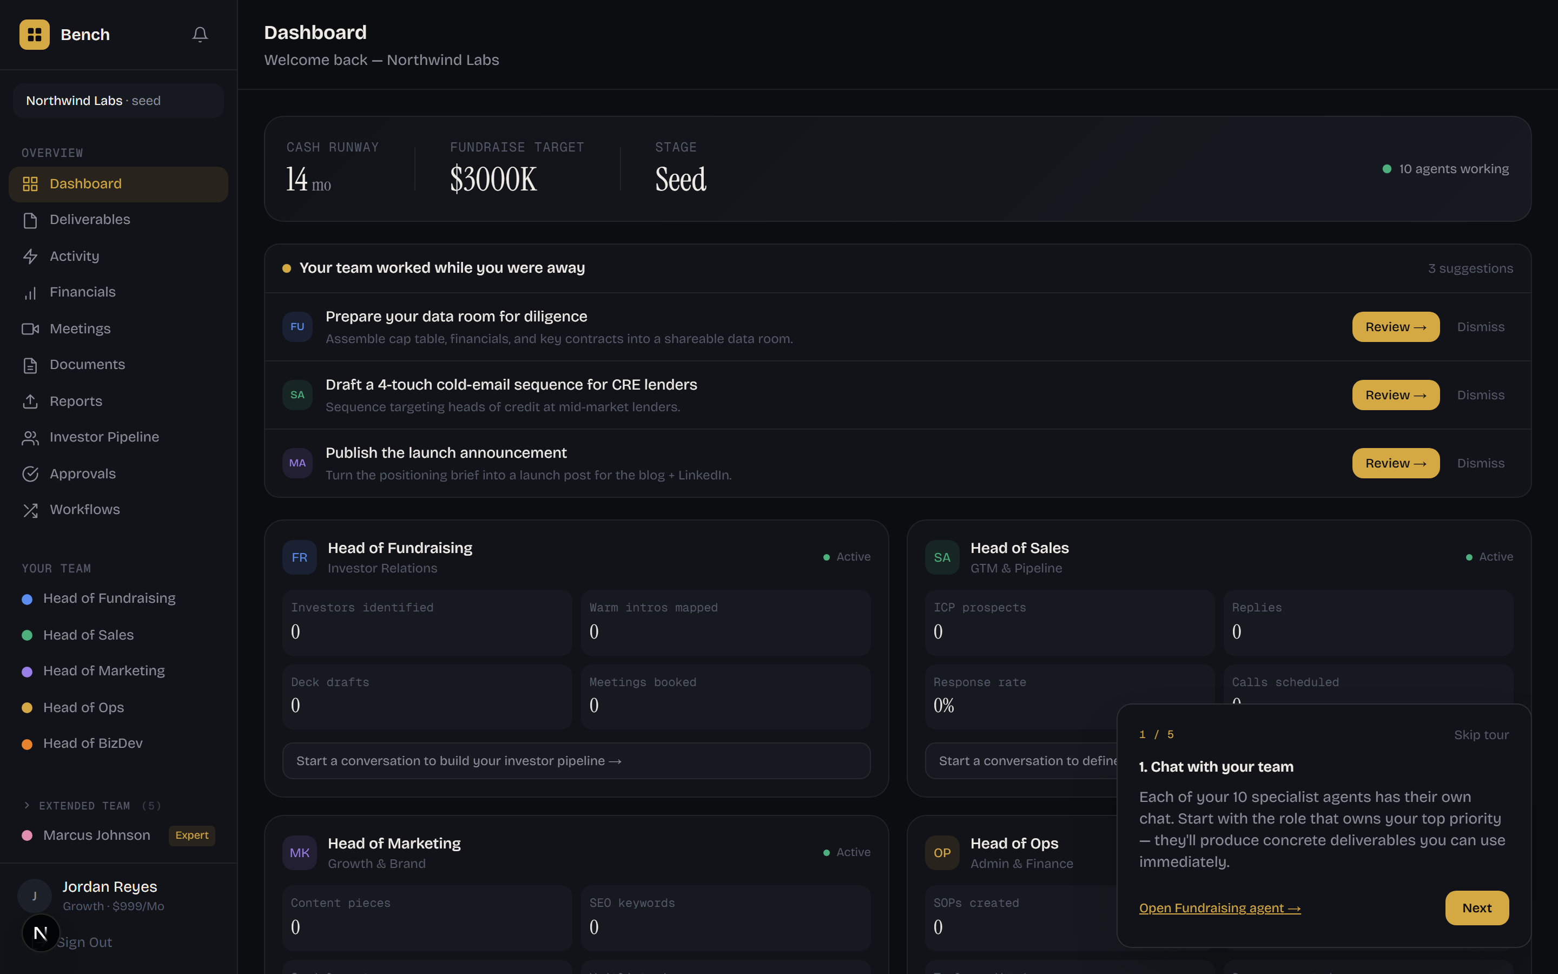Click the MK badge on Marketing card
Screen dimensions: 1558x974
point(299,853)
